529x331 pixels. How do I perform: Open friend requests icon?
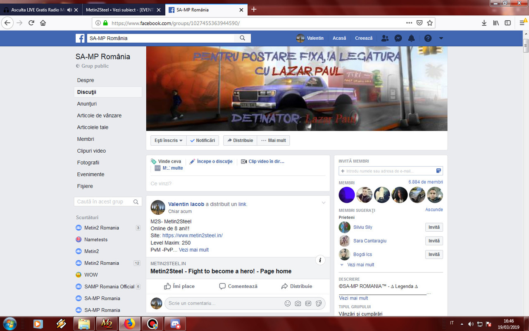[x=385, y=38]
